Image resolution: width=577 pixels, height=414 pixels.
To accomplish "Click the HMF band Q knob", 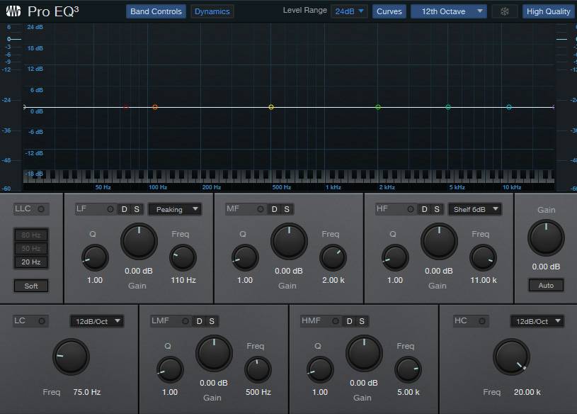I will pos(320,369).
